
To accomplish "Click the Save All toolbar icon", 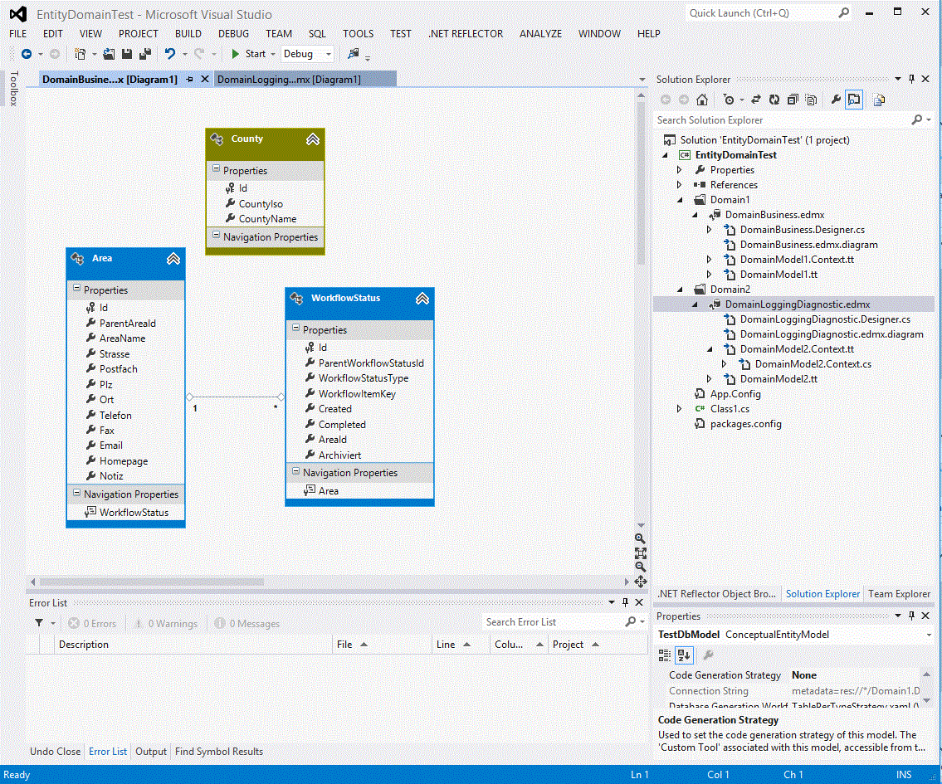I will coord(145,54).
